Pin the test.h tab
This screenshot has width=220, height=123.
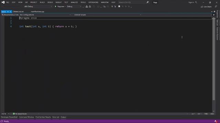pos(8,12)
